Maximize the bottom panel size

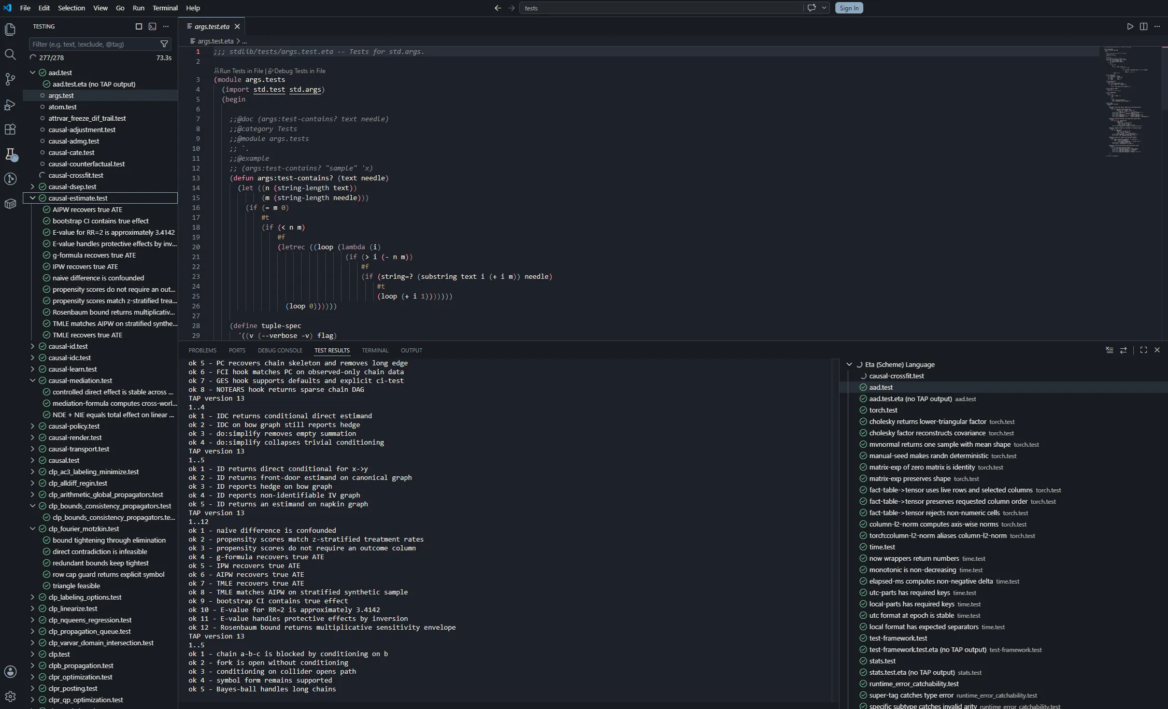[1144, 350]
